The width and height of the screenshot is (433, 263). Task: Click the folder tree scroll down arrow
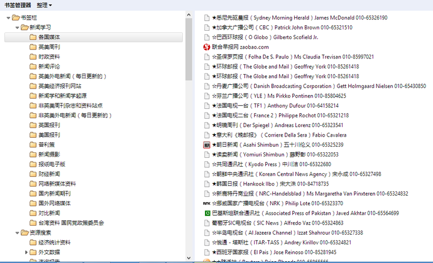(189, 258)
